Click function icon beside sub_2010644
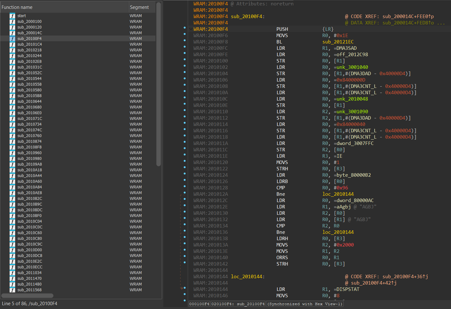 pyautogui.click(x=12, y=102)
